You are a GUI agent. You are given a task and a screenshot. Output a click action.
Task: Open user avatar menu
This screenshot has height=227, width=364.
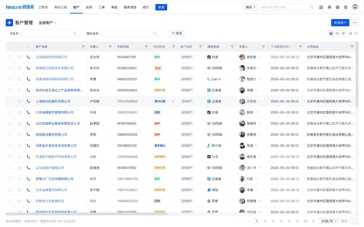(355, 7)
